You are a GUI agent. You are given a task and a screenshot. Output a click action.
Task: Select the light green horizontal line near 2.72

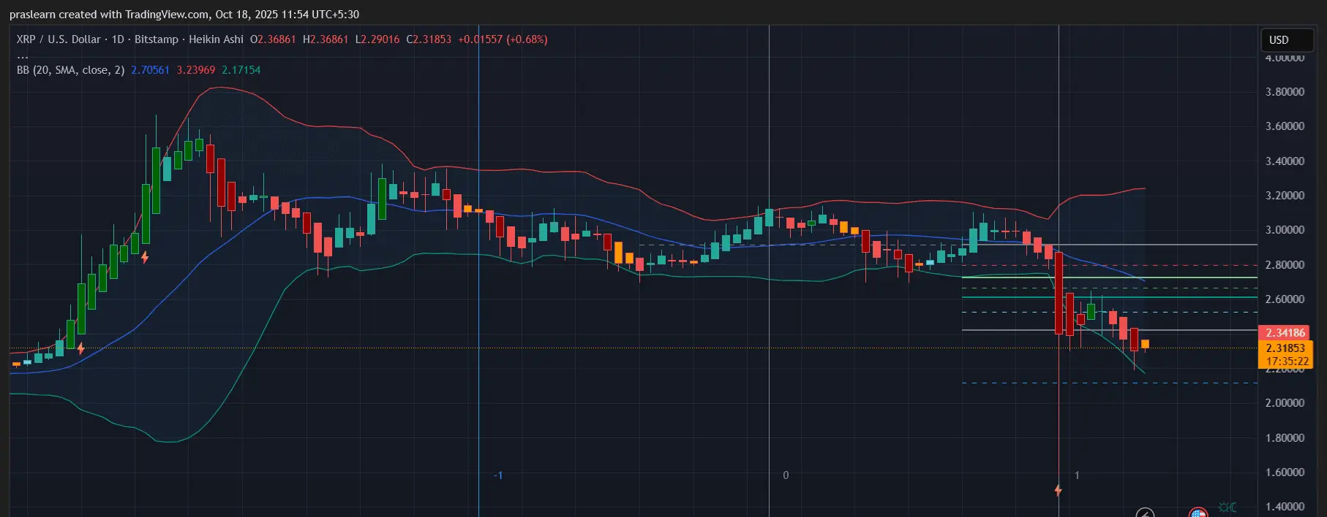click(x=1109, y=277)
